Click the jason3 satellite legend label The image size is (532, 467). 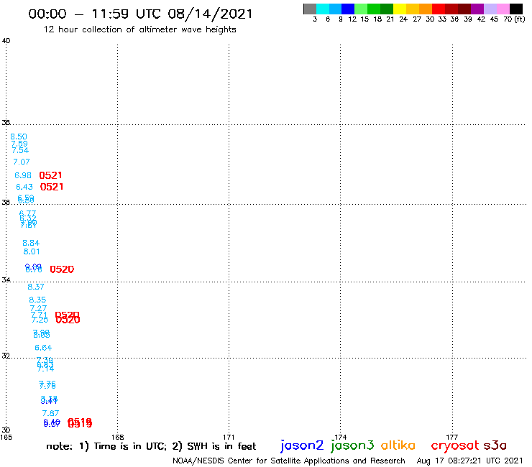point(352,445)
